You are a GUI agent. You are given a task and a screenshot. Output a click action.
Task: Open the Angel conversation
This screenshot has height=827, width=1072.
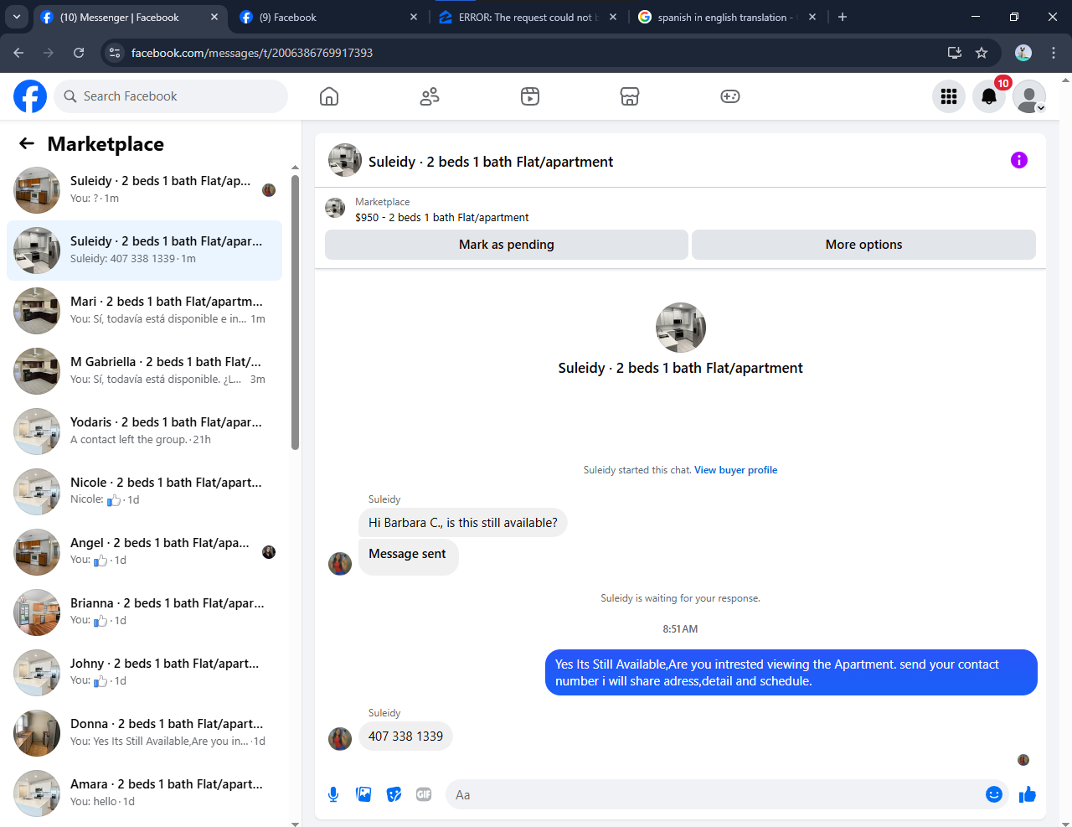pyautogui.click(x=144, y=552)
